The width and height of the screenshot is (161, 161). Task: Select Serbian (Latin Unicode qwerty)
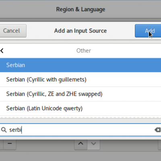pos(80,108)
